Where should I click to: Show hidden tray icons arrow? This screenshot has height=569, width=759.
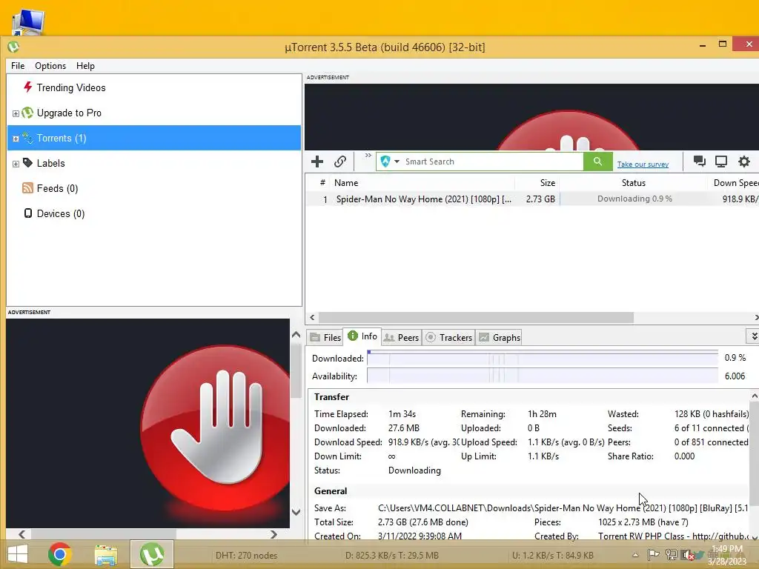pos(635,555)
